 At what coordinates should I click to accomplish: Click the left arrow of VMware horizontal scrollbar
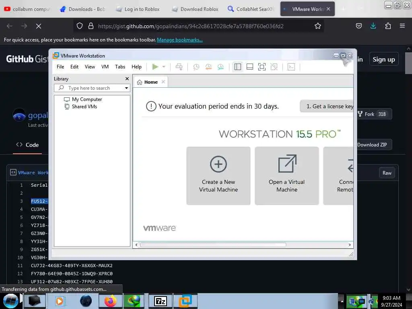click(136, 245)
